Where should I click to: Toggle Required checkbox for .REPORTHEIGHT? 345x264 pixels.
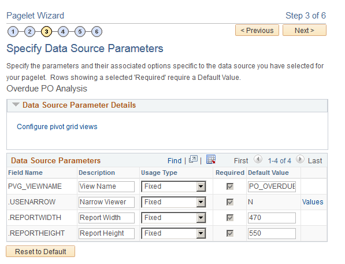click(x=230, y=233)
